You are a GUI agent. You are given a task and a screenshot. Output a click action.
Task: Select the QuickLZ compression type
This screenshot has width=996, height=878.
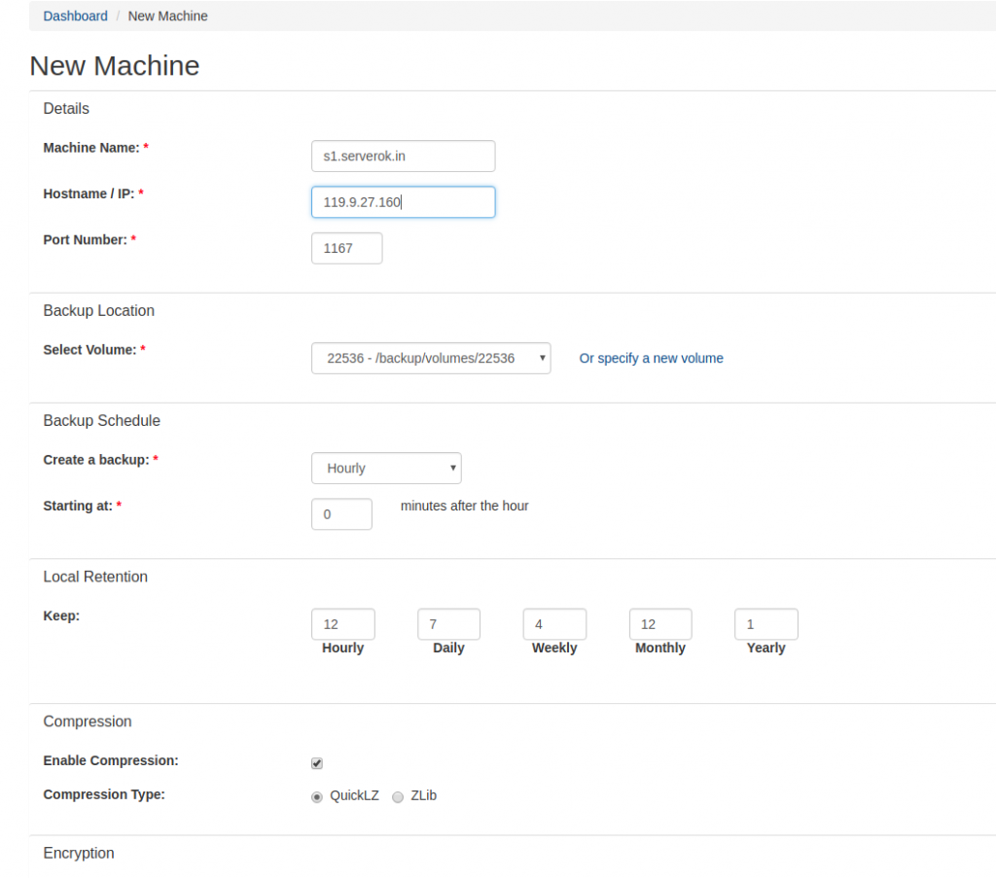coord(316,796)
